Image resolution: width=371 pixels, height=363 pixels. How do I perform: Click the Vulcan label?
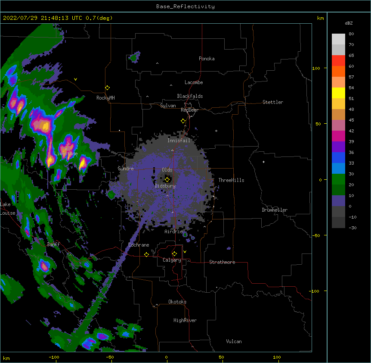tap(234, 341)
